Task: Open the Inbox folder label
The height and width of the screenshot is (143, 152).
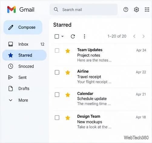Action: [23, 44]
